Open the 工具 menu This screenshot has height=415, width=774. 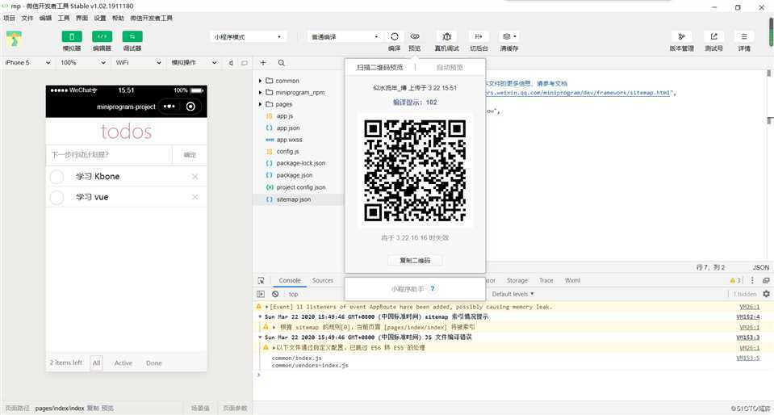pos(64,19)
